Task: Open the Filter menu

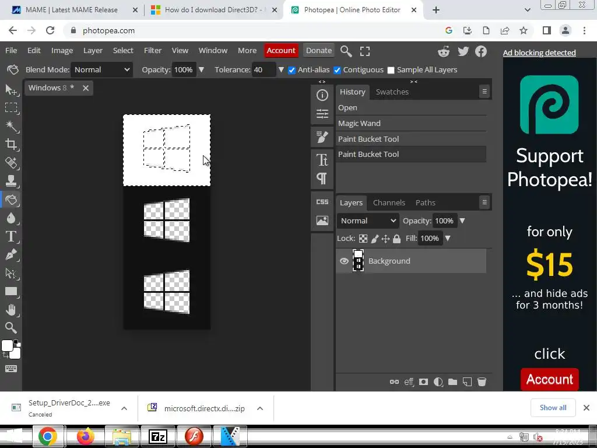Action: click(153, 50)
